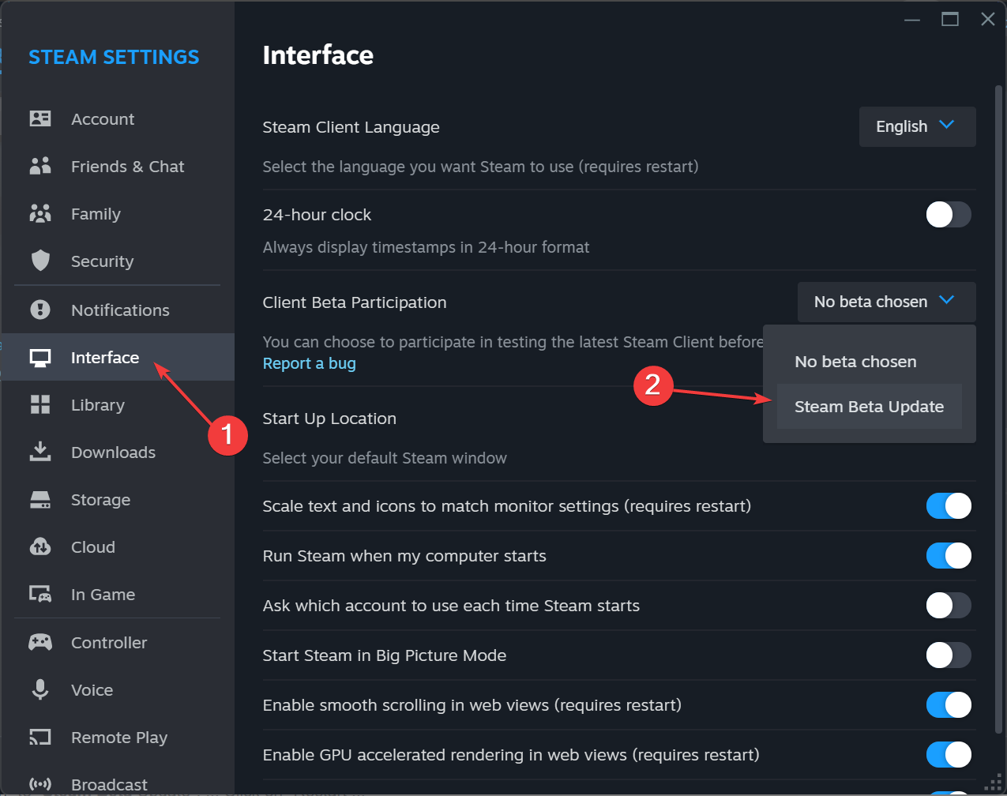Click the Account card icon in sidebar

40,118
